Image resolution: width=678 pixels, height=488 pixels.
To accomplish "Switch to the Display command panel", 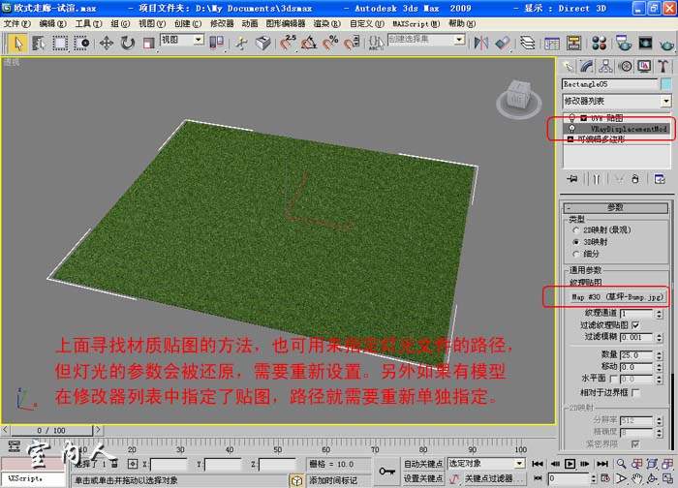I will point(644,67).
